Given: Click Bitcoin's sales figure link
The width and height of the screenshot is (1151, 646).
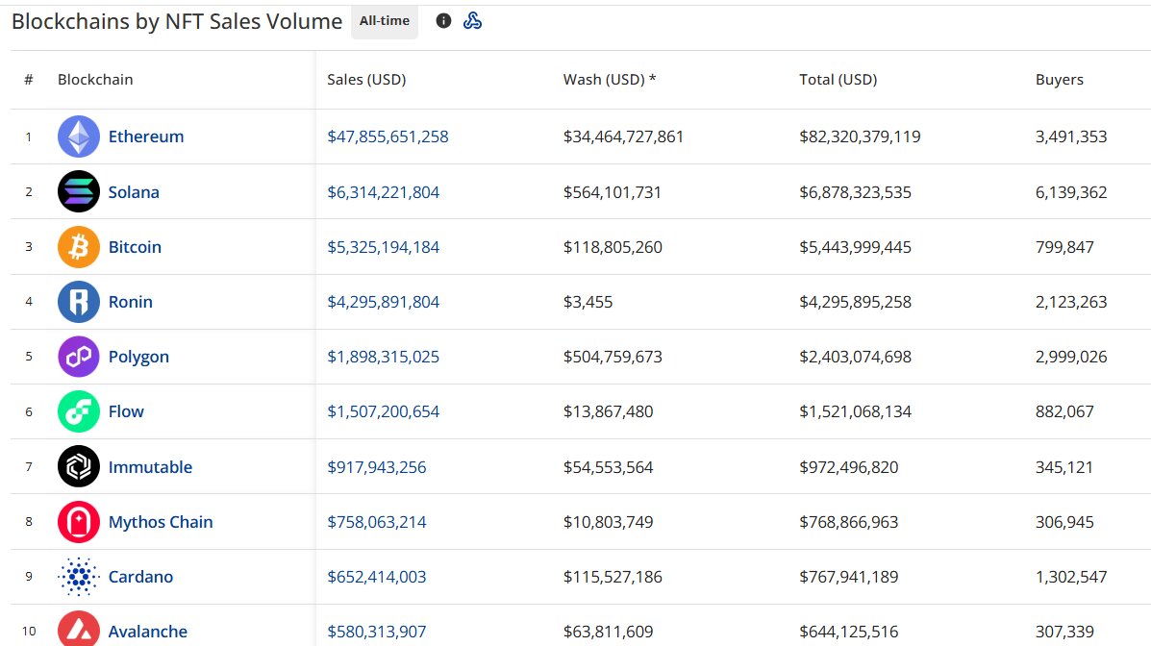Looking at the screenshot, I should click(382, 246).
